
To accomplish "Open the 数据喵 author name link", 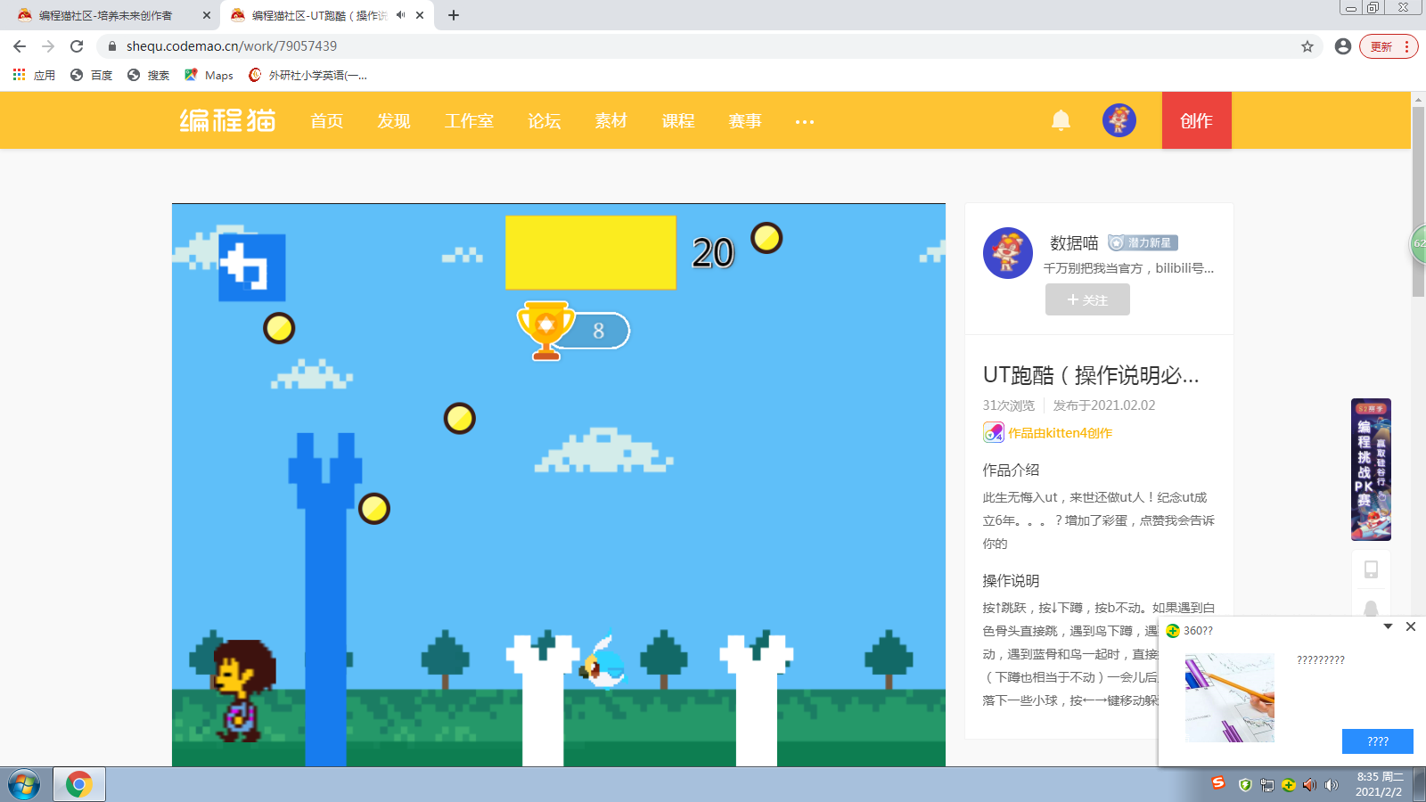I will (x=1074, y=243).
